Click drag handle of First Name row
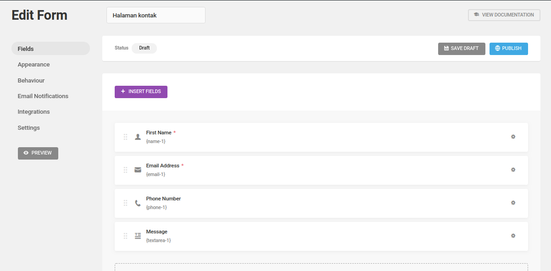The width and height of the screenshot is (551, 271). pyautogui.click(x=125, y=137)
